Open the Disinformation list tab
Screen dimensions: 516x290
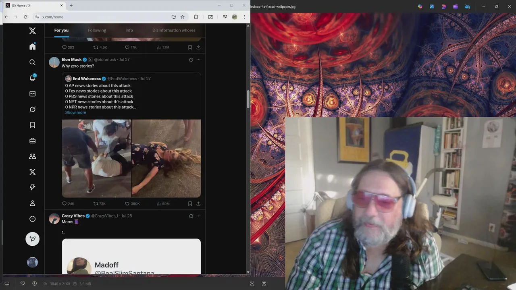(x=174, y=30)
